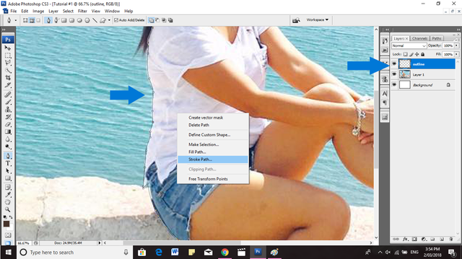Open the Opacity slider arrow

457,46
